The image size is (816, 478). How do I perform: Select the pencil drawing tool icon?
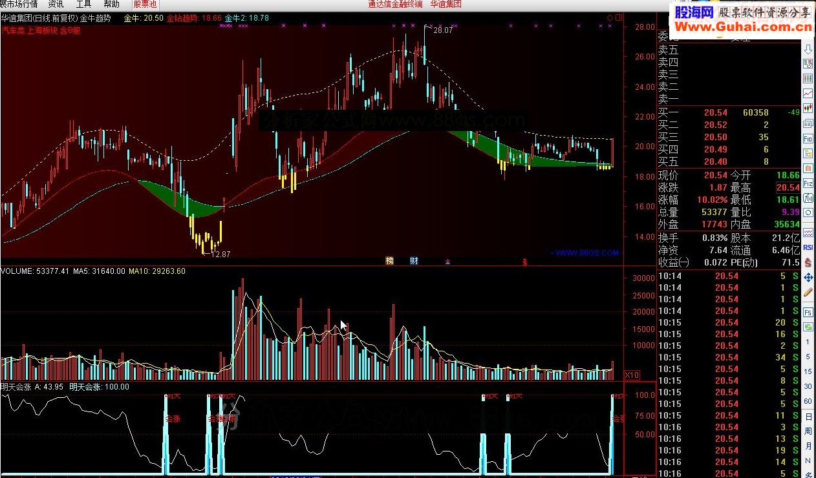click(808, 293)
